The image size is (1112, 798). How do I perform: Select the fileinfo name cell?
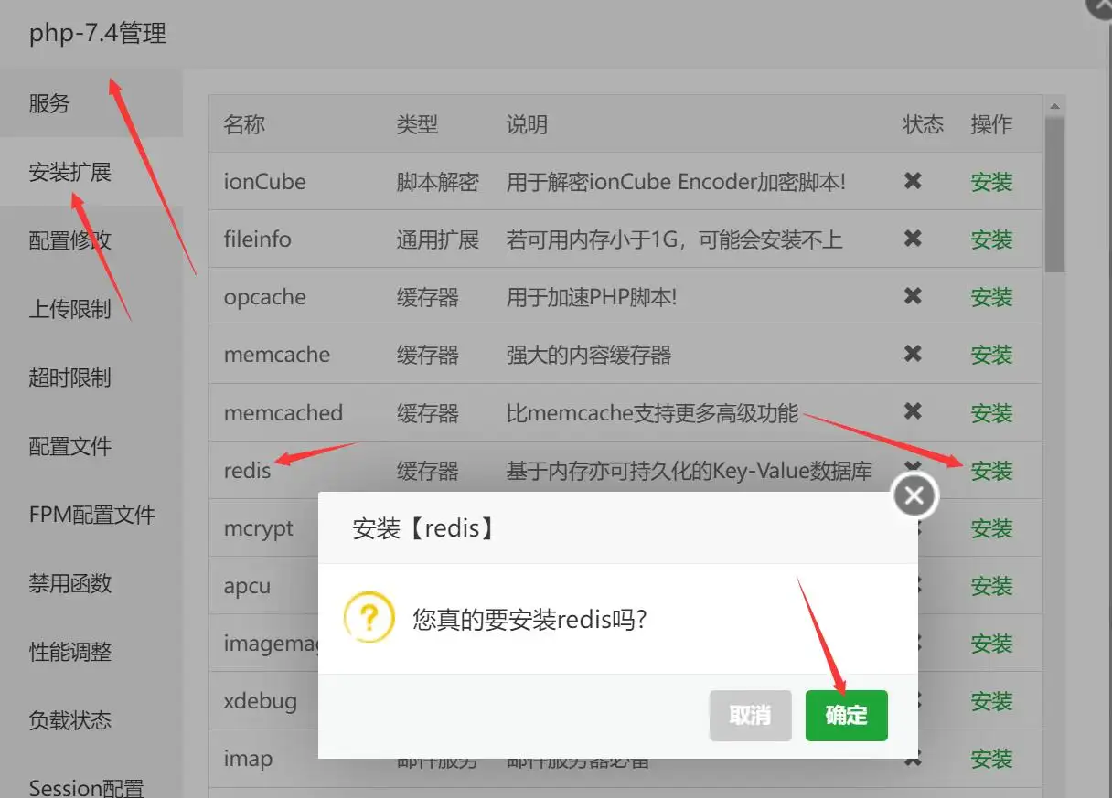click(x=257, y=239)
